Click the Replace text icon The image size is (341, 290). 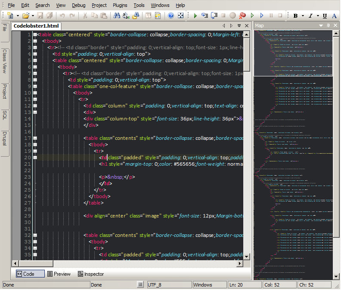point(126,16)
